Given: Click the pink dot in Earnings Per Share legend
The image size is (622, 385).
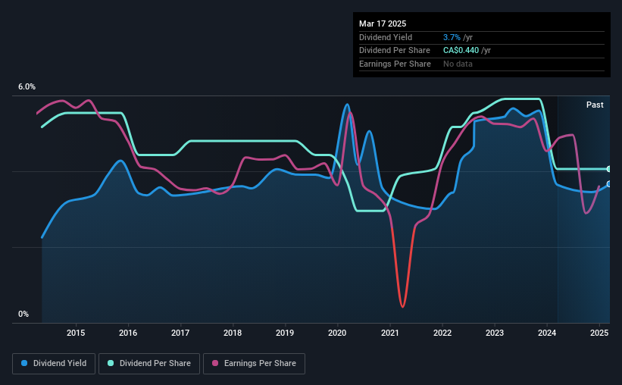Looking at the screenshot, I should 215,363.
